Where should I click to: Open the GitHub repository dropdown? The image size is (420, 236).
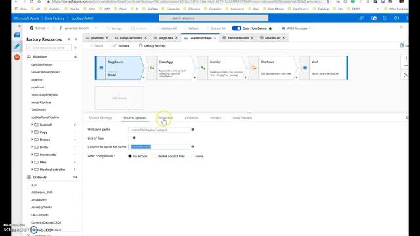coord(39,28)
